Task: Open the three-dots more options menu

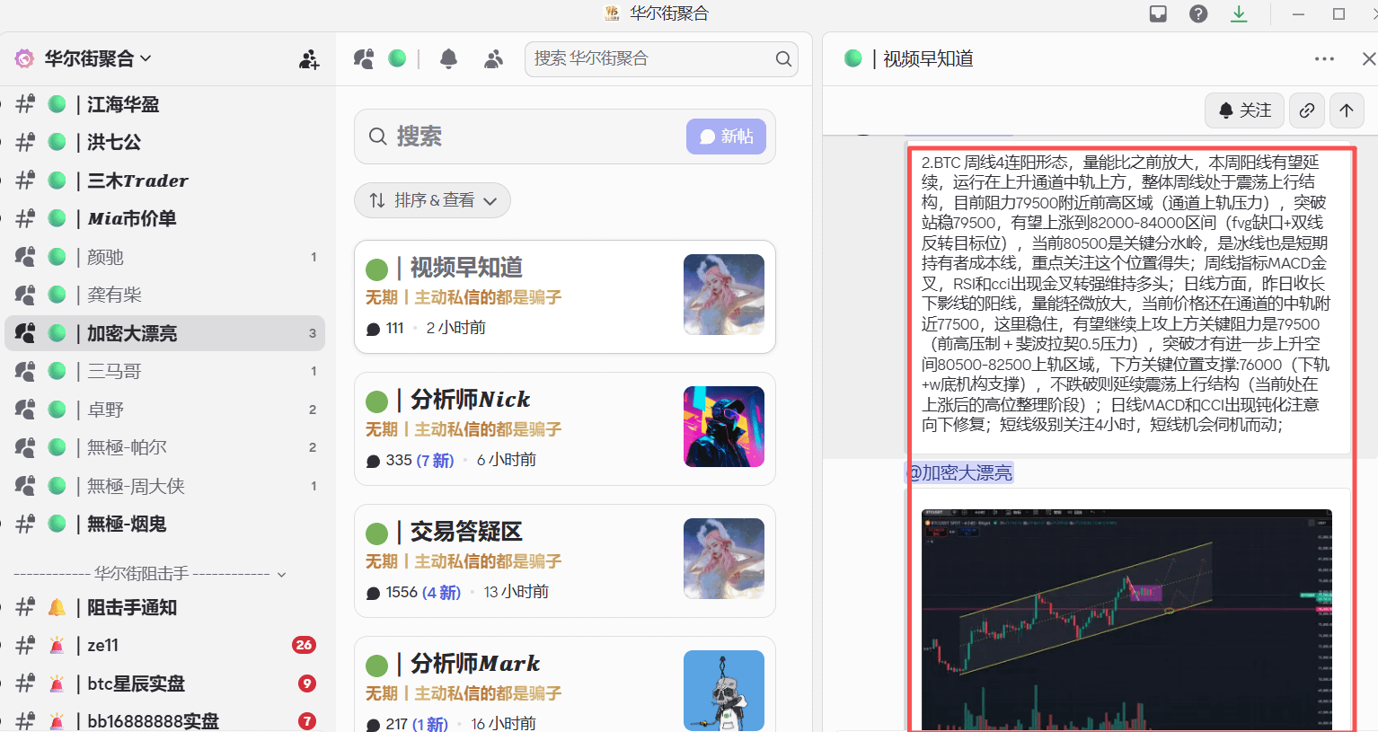Action: 1324,59
